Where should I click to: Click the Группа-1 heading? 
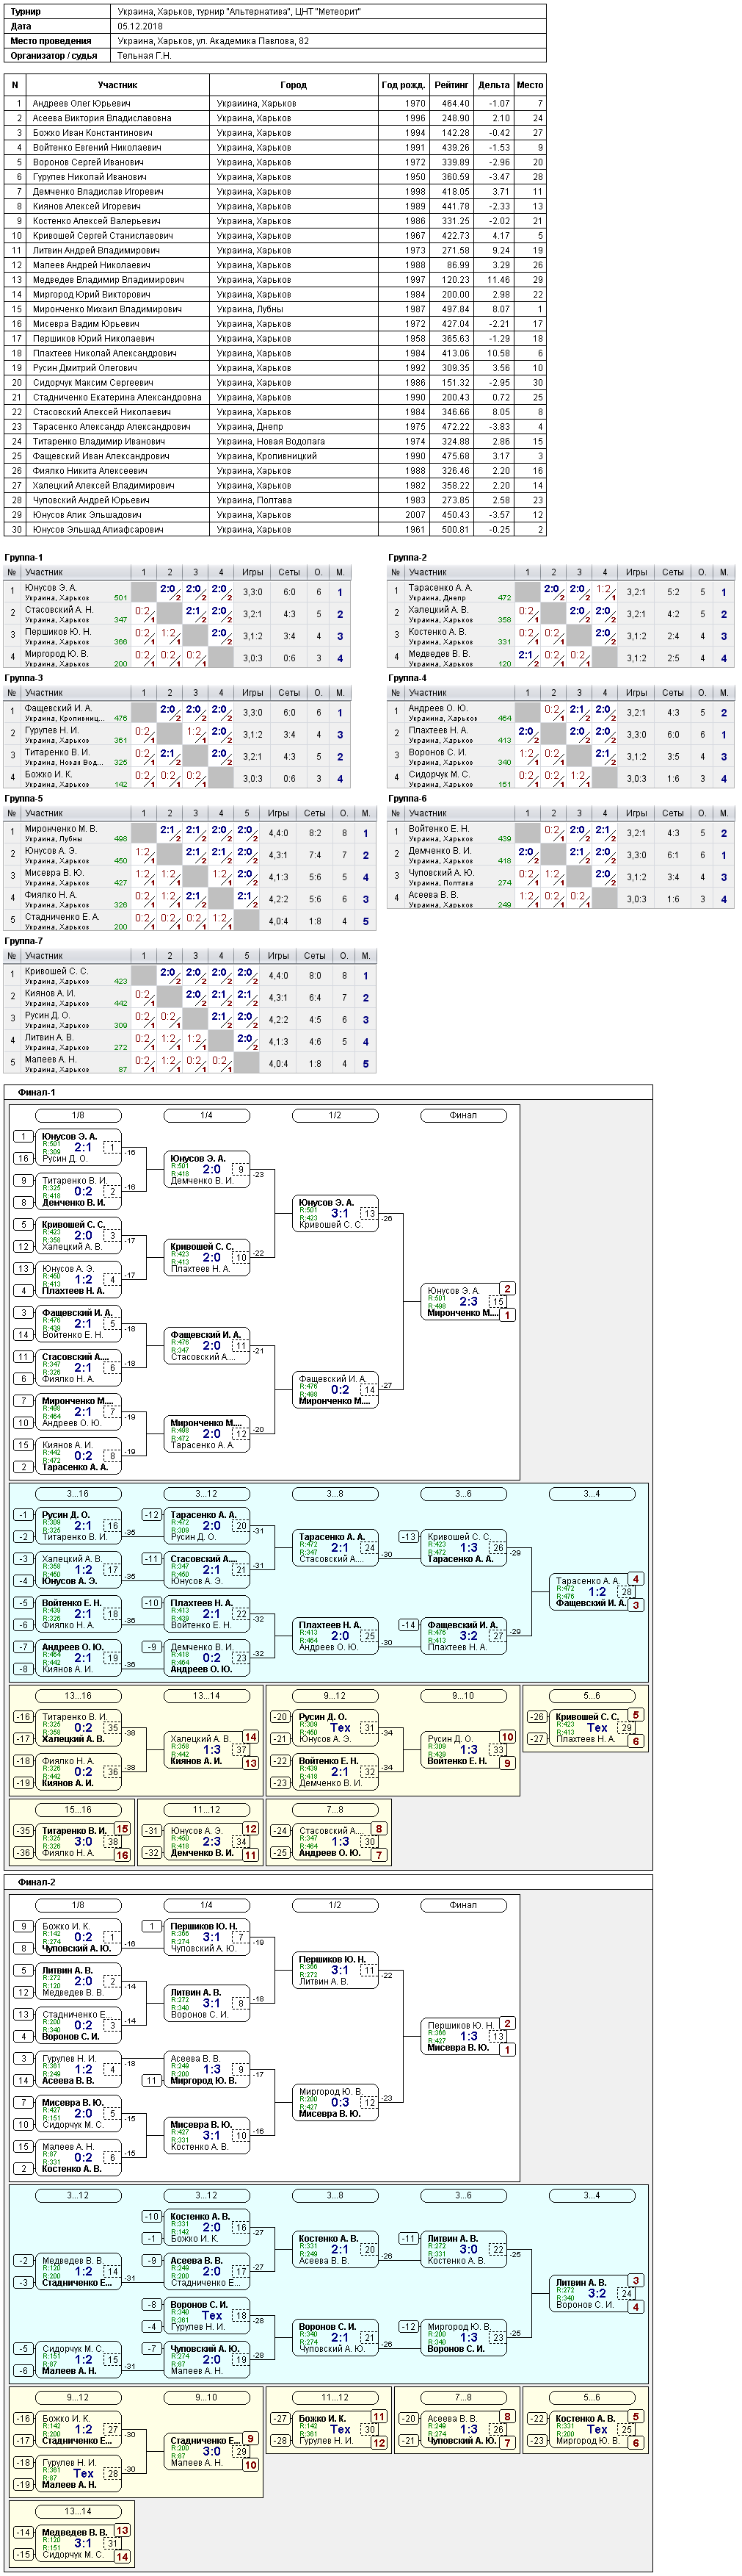click(x=24, y=558)
